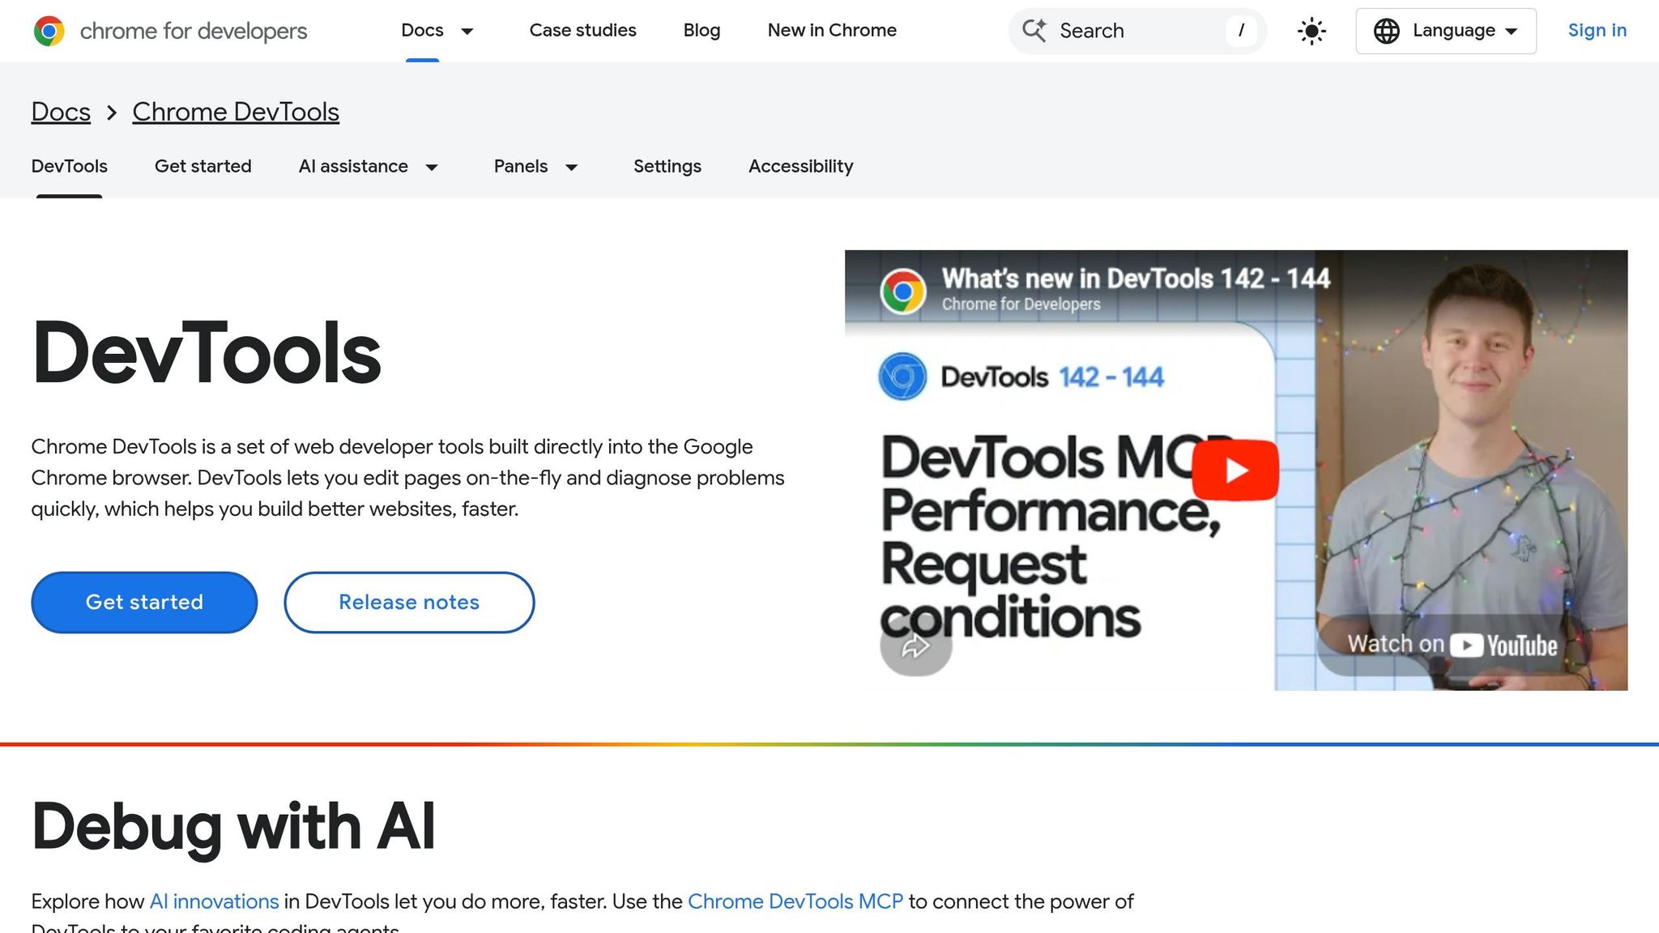1659x933 pixels.
Task: Play the YouTube video with red play button
Action: (1235, 470)
